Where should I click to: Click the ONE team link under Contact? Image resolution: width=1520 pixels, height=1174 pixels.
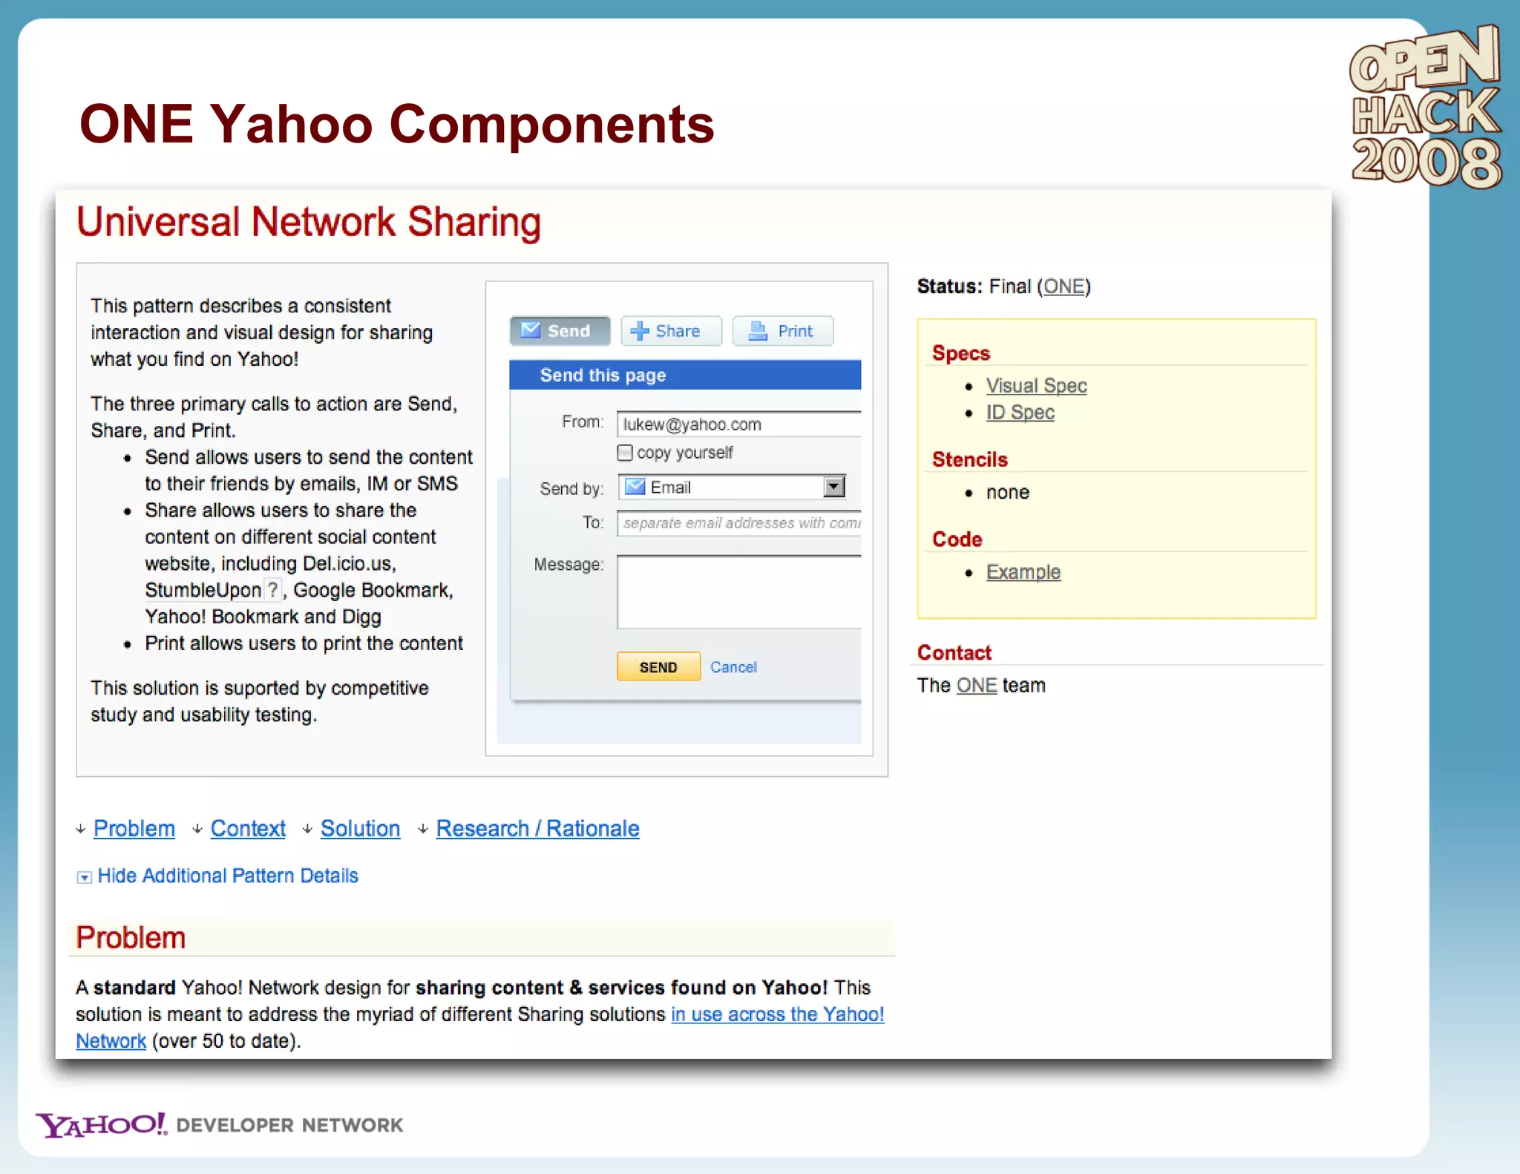(977, 685)
